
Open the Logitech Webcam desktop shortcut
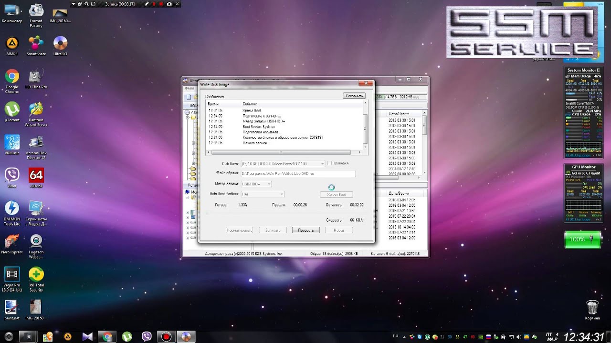click(x=36, y=246)
